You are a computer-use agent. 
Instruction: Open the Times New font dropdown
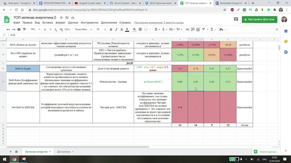83,29
